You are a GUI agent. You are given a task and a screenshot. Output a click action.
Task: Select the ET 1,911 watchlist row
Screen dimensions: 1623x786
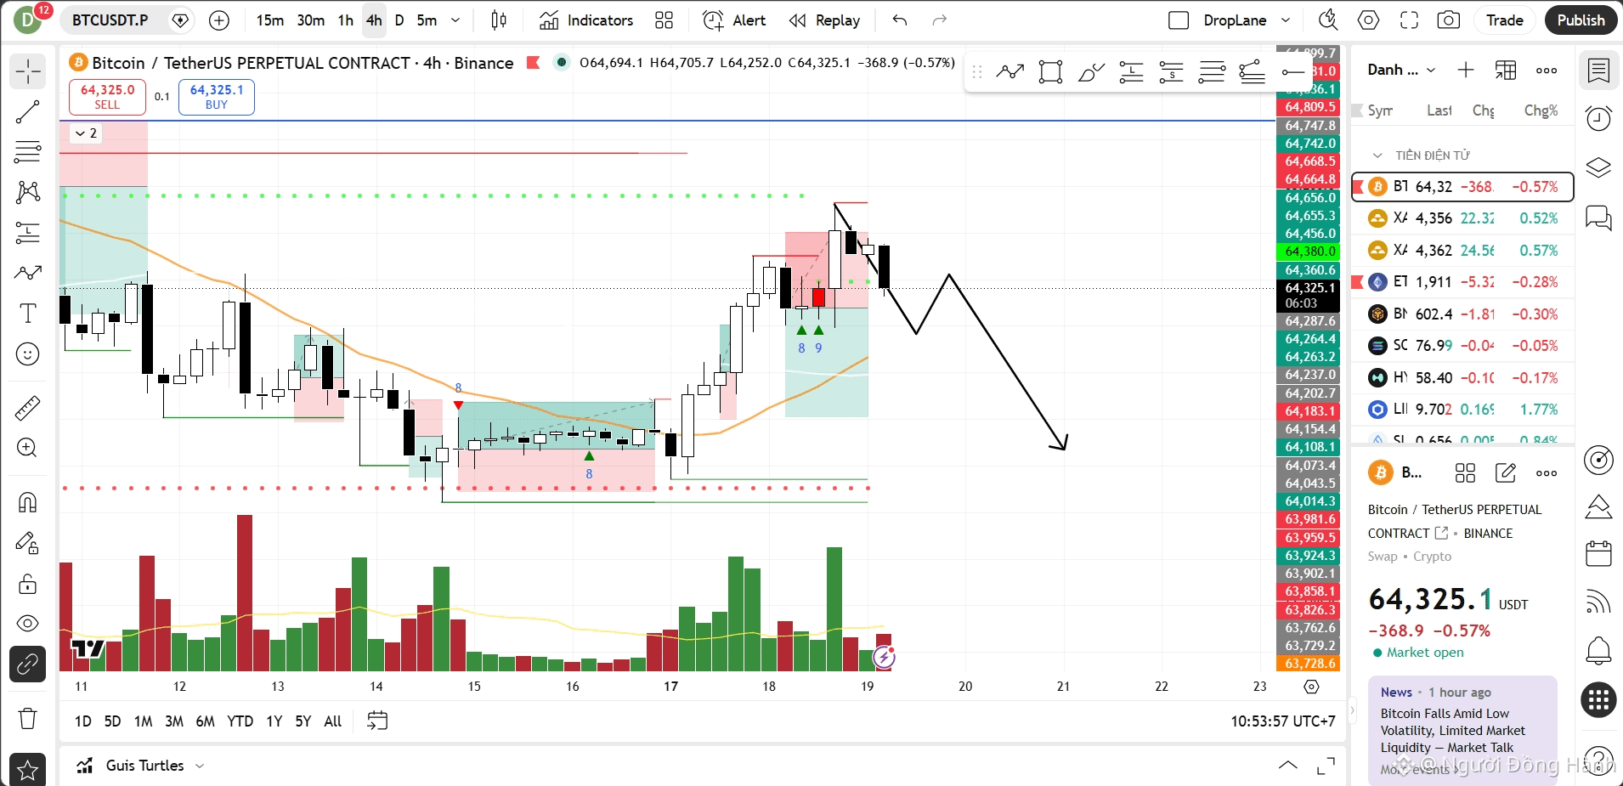(1463, 282)
